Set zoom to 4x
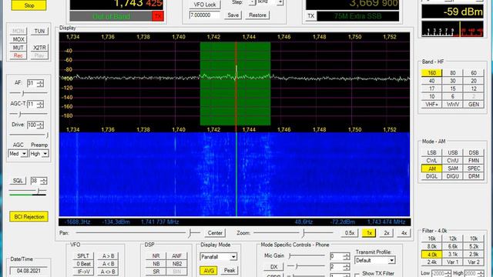 click(404, 233)
